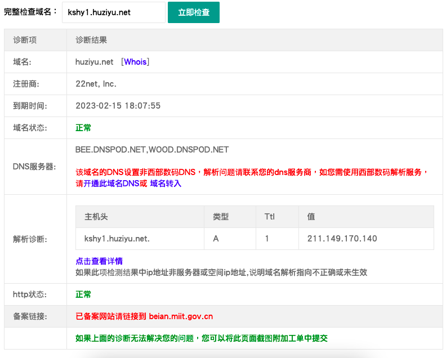Select the kshy1.huziyu.net. host record cell
The width and height of the screenshot is (446, 358).
point(117,239)
